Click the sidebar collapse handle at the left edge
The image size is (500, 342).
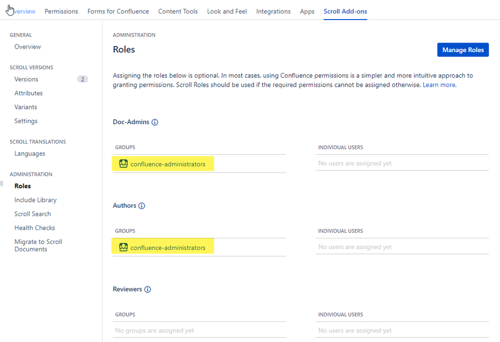tap(2, 183)
